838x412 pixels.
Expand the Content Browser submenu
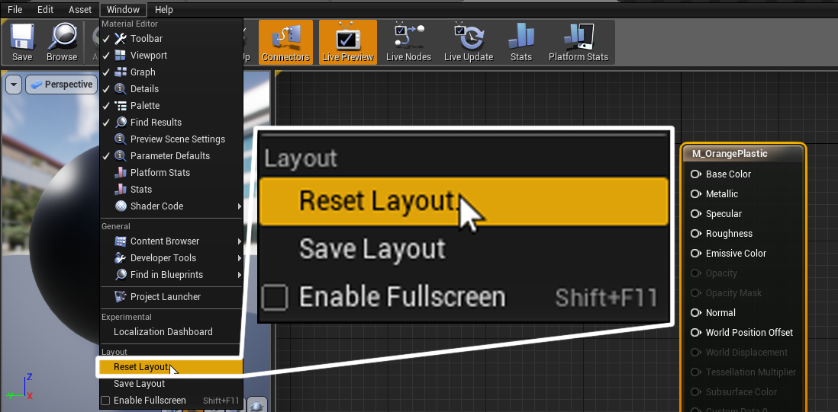171,241
